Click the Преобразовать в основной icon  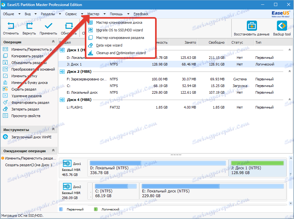coord(5,69)
